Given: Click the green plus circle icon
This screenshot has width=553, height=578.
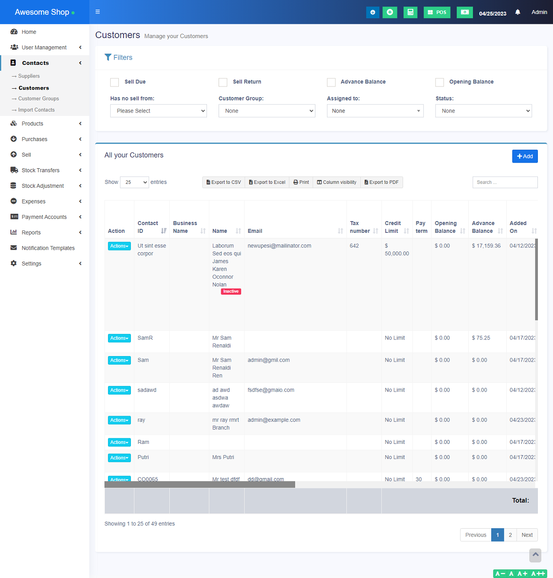Looking at the screenshot, I should click(390, 12).
